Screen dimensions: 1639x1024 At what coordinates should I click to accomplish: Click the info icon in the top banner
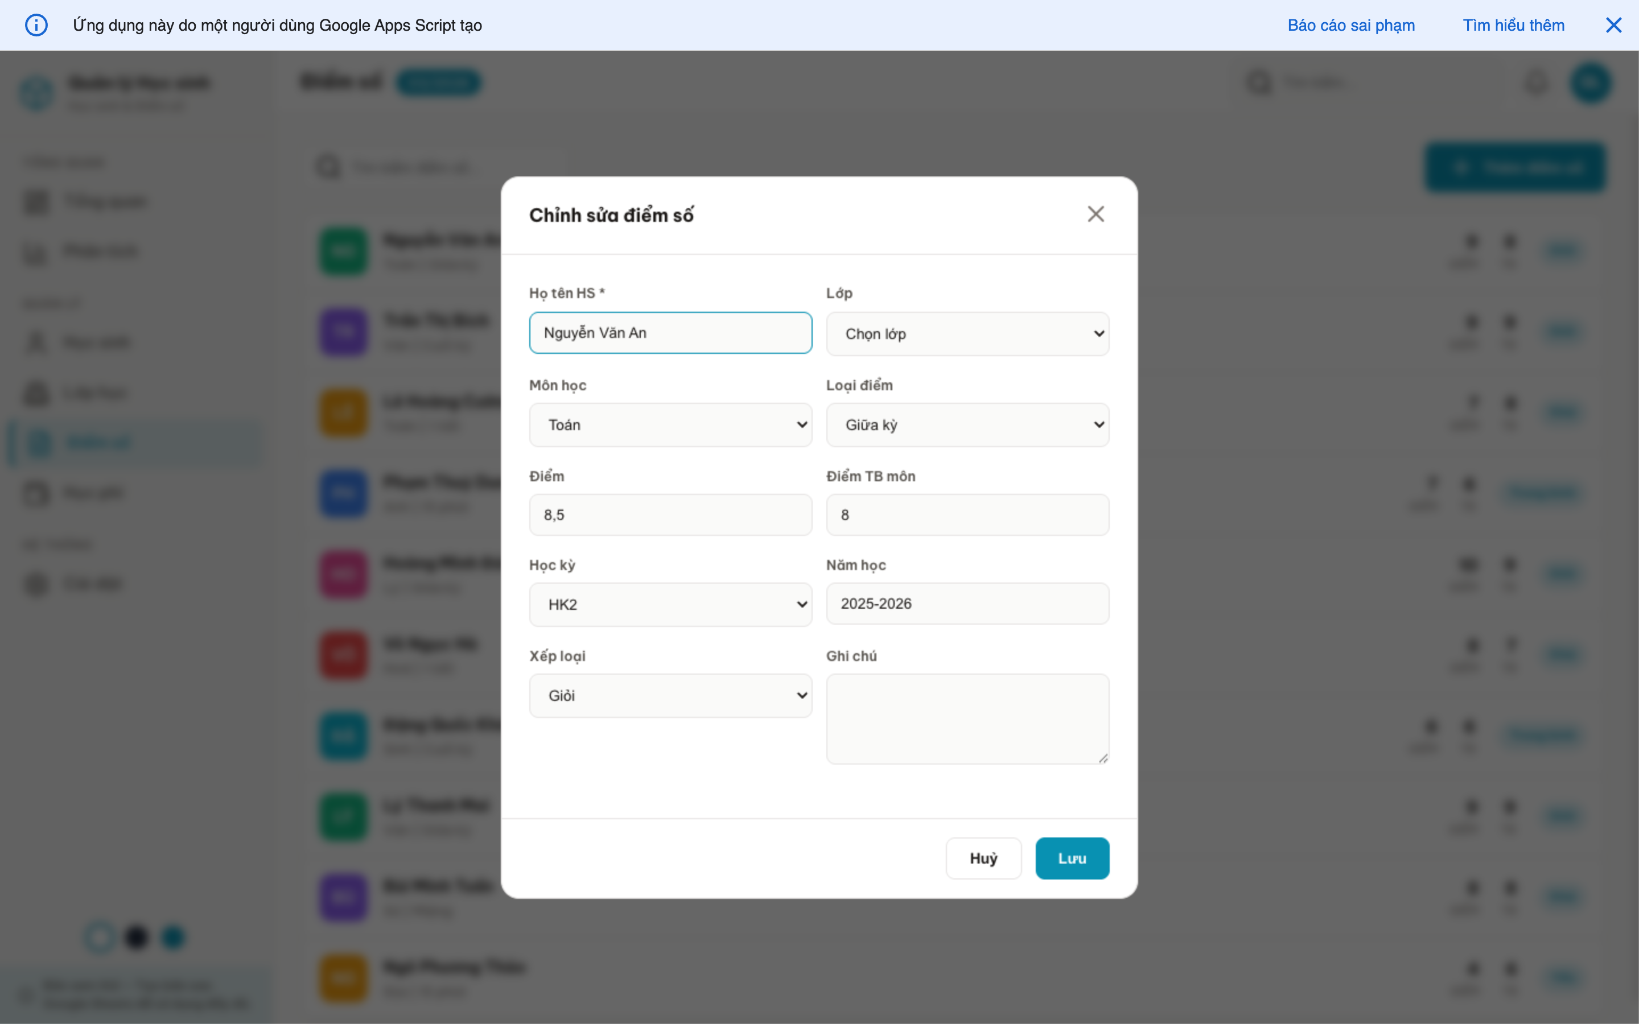(36, 25)
